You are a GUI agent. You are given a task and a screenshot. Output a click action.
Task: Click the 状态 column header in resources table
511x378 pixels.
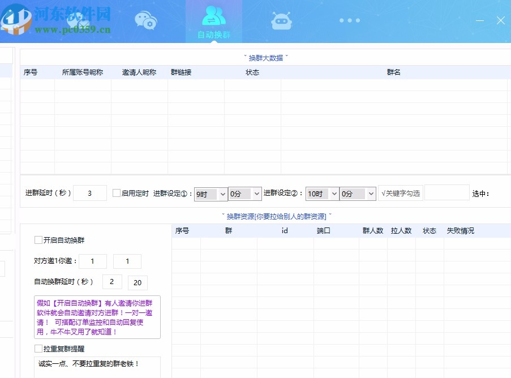429,231
